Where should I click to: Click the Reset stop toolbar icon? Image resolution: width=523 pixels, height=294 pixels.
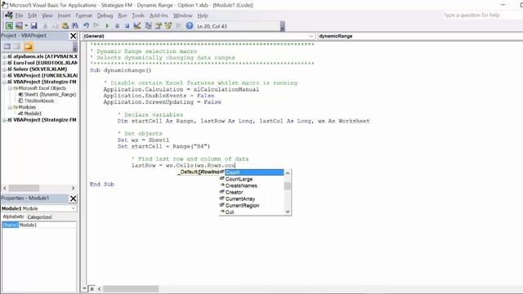coord(127,25)
